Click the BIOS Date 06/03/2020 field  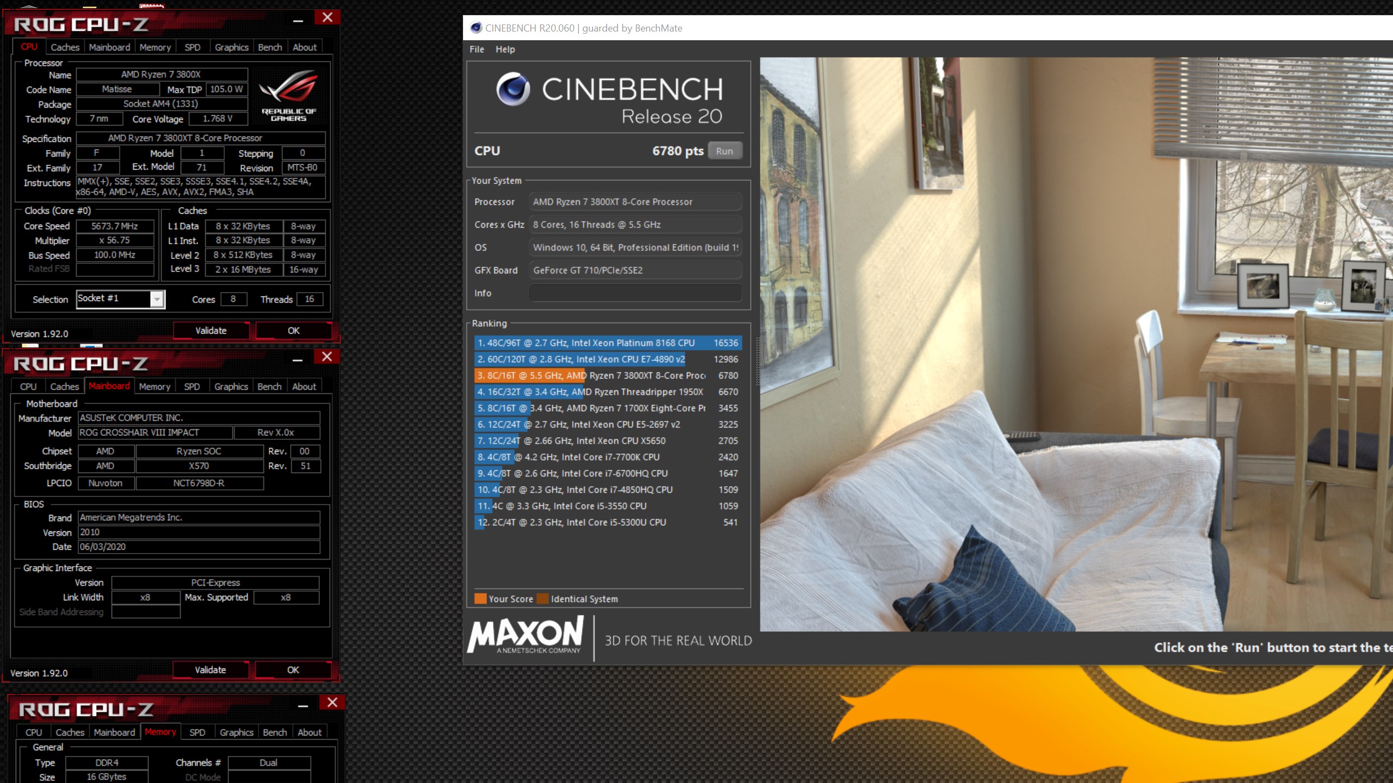tap(199, 547)
